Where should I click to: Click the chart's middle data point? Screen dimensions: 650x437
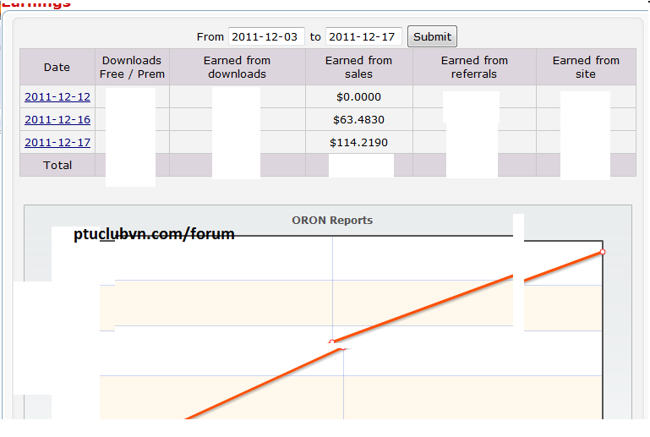(332, 342)
